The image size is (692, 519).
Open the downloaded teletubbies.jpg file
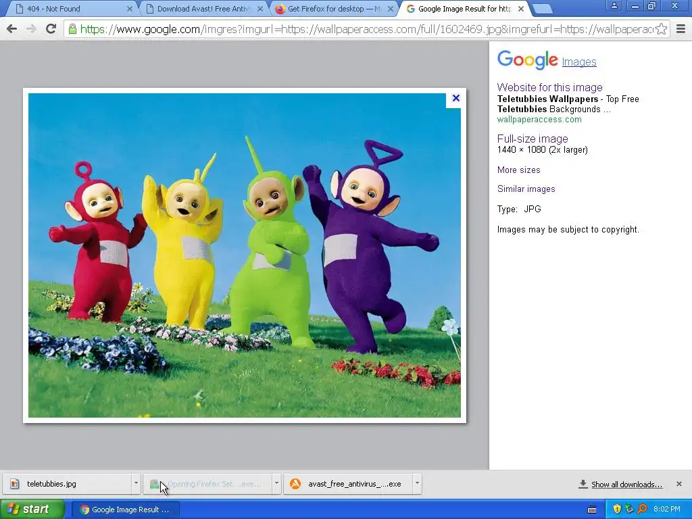pyautogui.click(x=66, y=484)
